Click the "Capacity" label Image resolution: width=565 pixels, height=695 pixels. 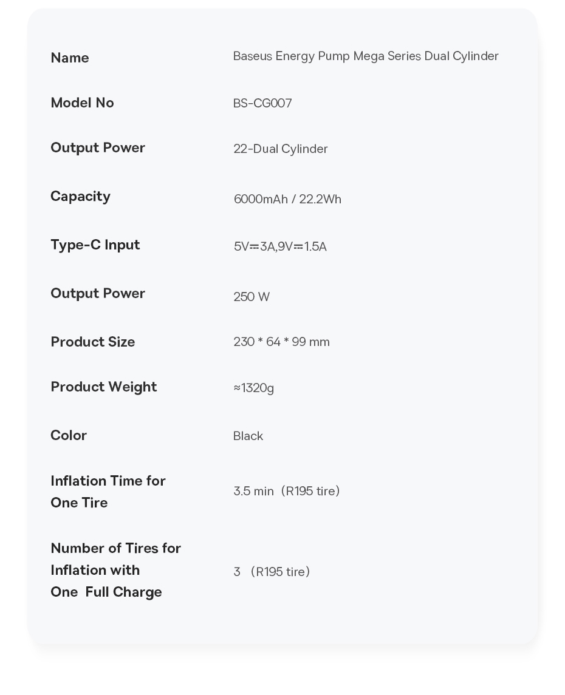[x=80, y=197]
